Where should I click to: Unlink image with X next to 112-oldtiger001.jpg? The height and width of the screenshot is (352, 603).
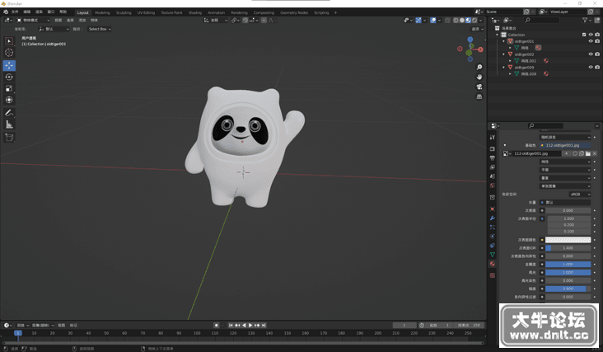pyautogui.click(x=595, y=153)
